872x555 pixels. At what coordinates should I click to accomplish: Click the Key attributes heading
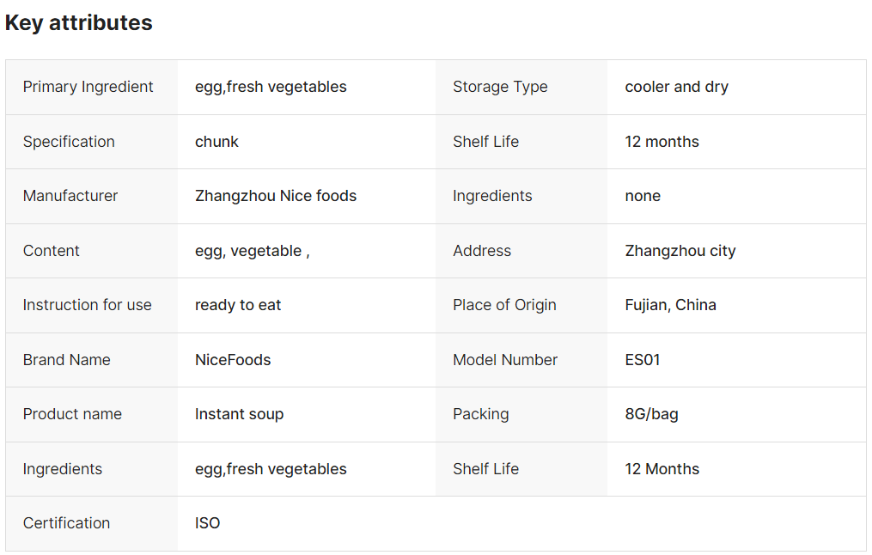click(78, 23)
